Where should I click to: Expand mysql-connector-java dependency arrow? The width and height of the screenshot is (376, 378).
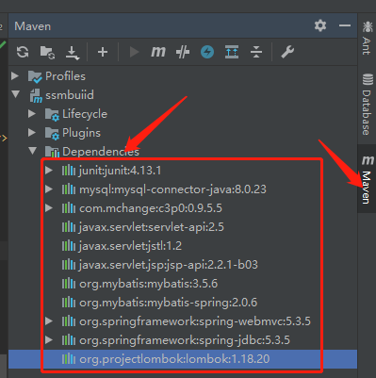tap(49, 189)
